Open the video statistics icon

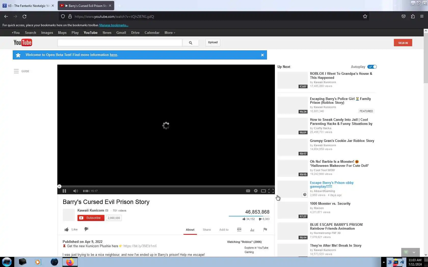click(x=252, y=230)
